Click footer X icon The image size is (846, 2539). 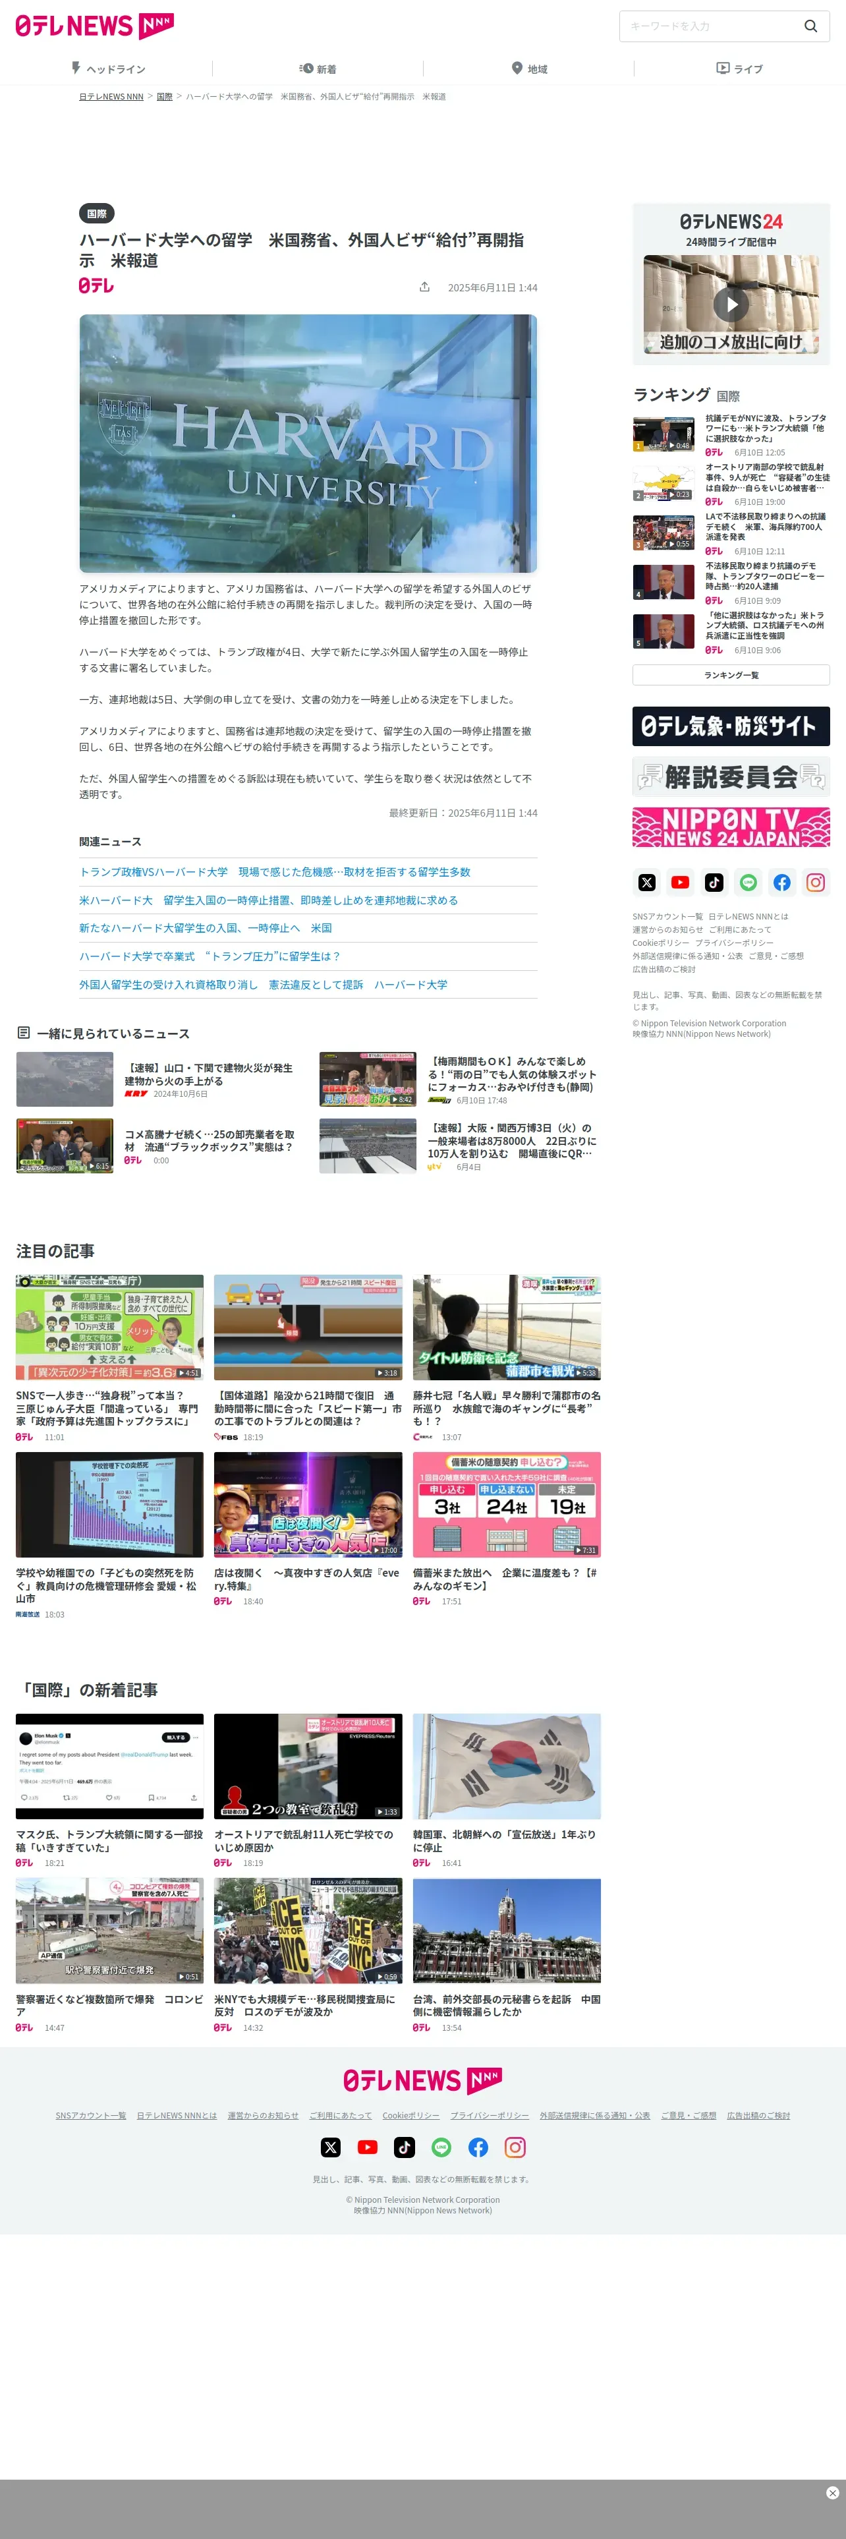click(x=331, y=2147)
